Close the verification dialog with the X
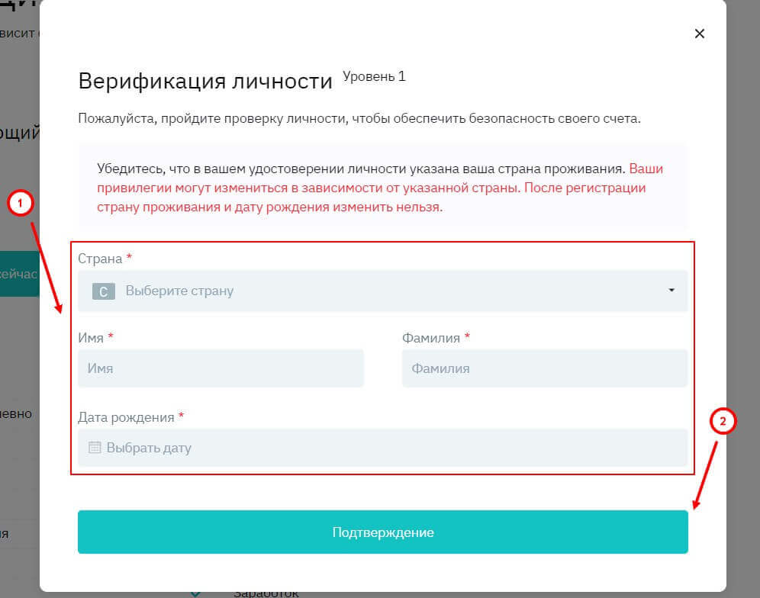This screenshot has height=598, width=760. tap(699, 34)
